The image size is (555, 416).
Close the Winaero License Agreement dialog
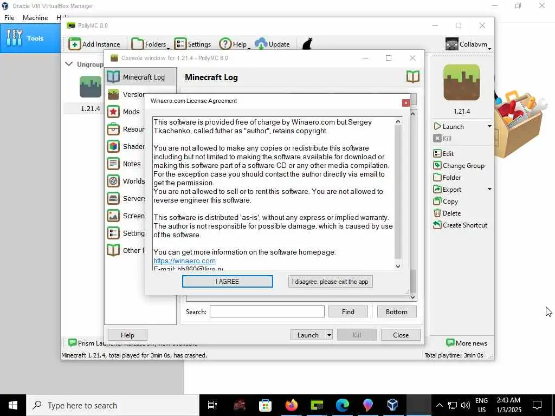(x=405, y=102)
